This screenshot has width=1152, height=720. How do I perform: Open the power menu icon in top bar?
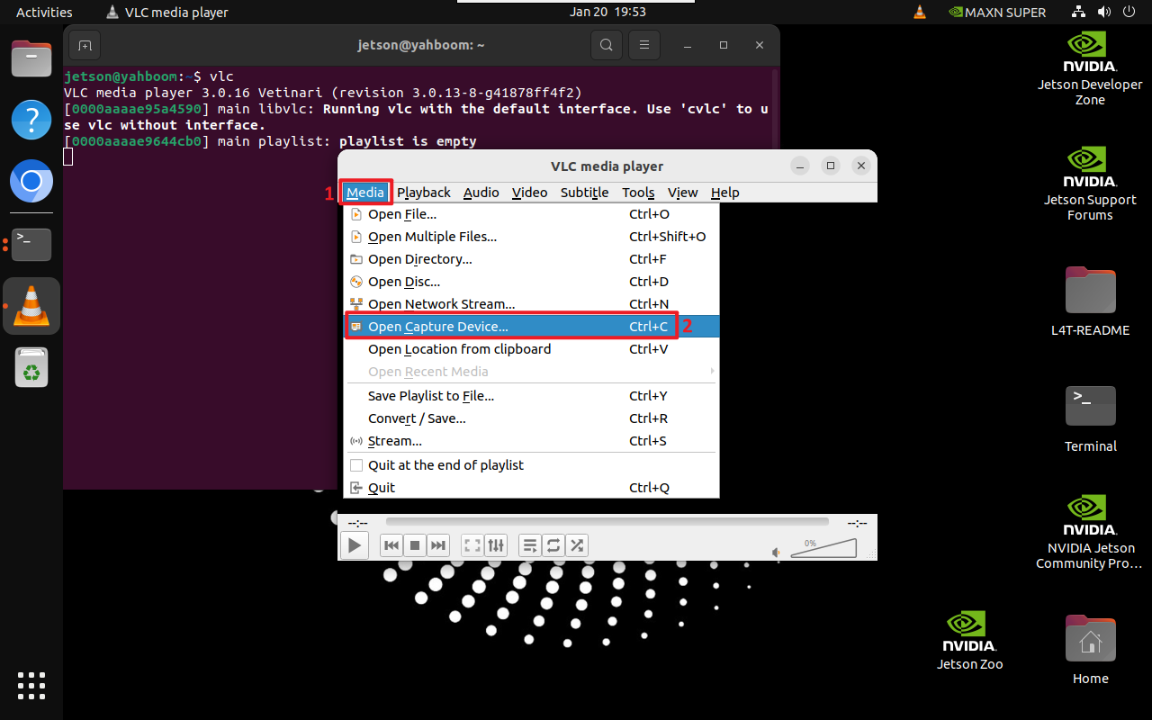(1129, 12)
